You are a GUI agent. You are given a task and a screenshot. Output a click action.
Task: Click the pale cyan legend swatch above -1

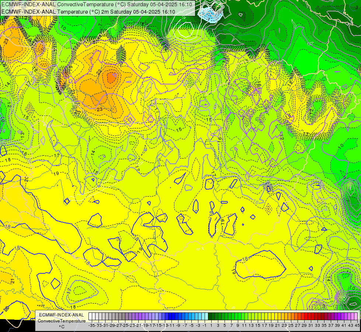pyautogui.click(x=203, y=316)
